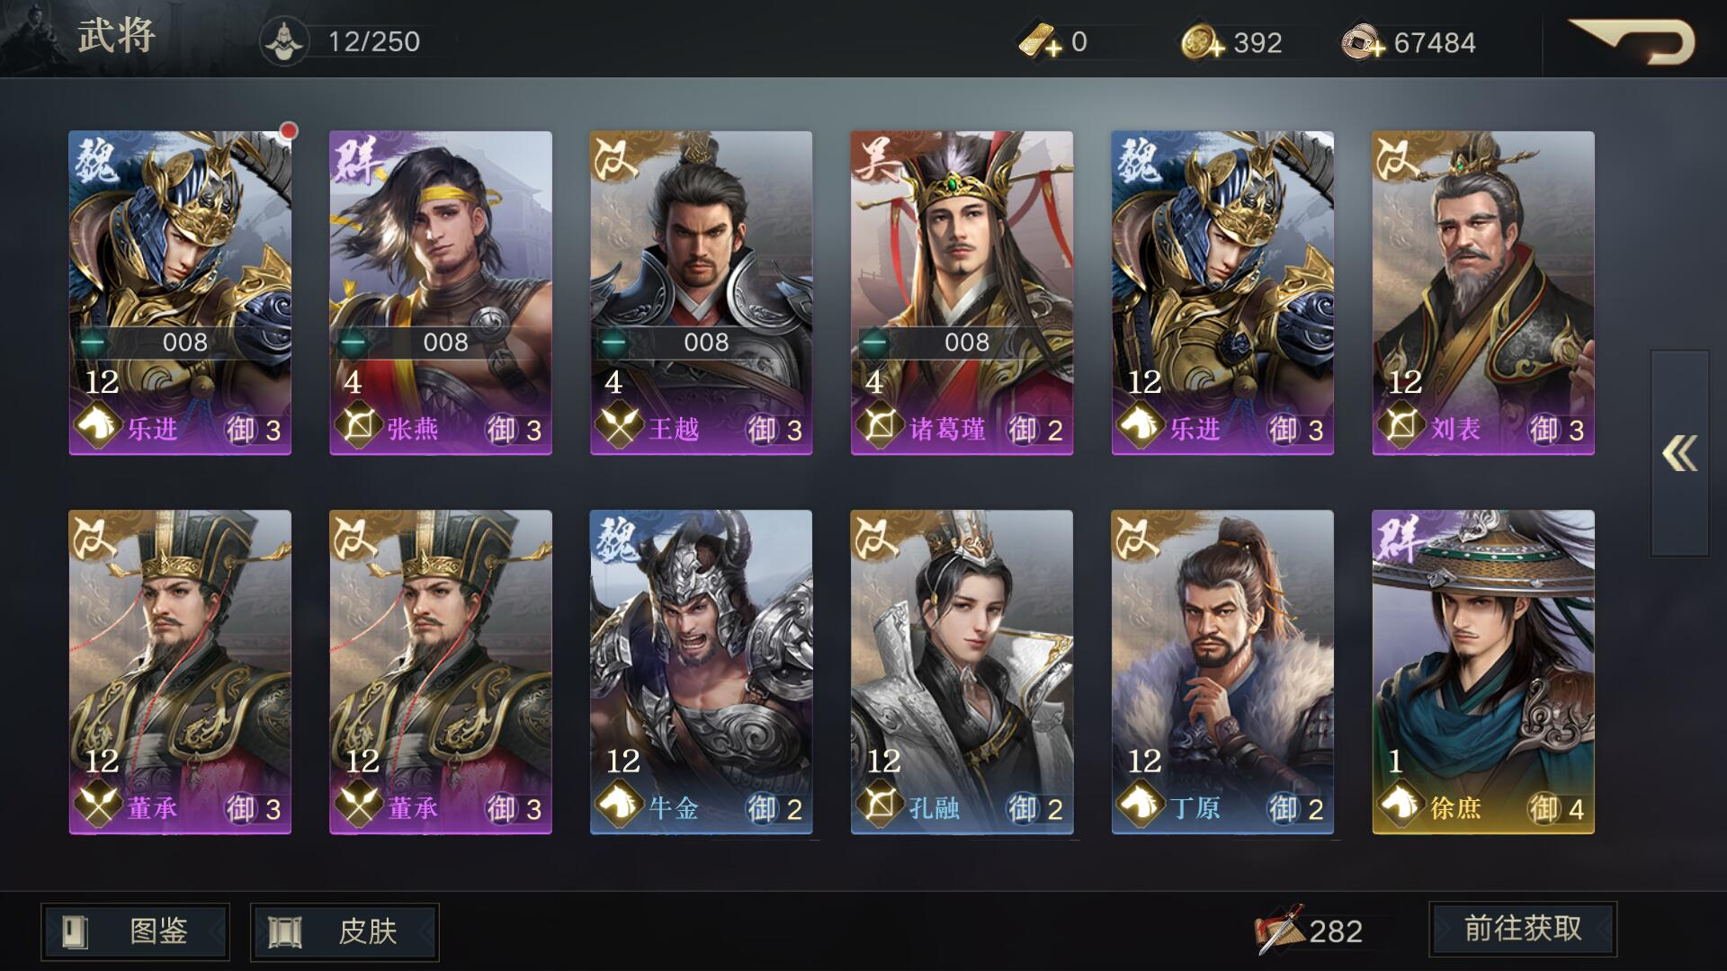This screenshot has width=1727, height=971.
Task: Open the 皮肤 skins tab
Action: coord(345,931)
